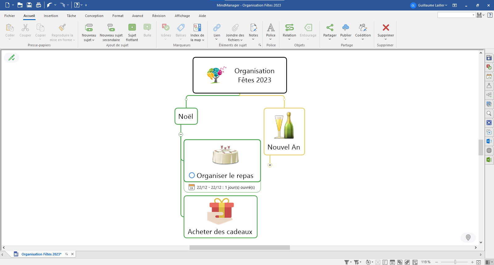Collapse the Noël branch subtopics
Viewport: 494px width, 265px height.
[181, 134]
